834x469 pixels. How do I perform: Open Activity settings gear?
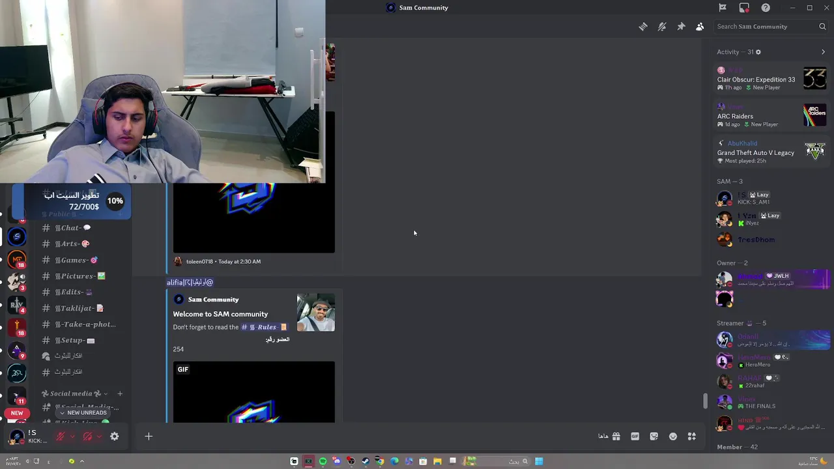(x=758, y=52)
